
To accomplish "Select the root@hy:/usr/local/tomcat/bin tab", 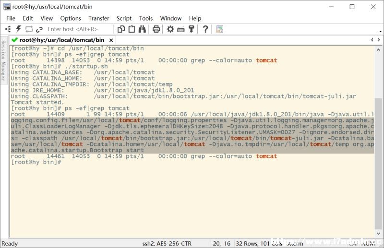I will tap(62, 40).
